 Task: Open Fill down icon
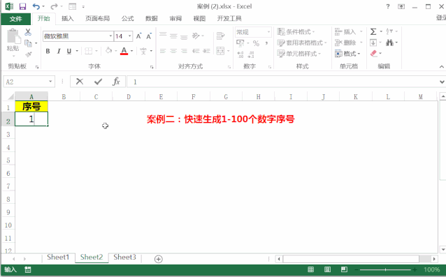pyautogui.click(x=373, y=43)
